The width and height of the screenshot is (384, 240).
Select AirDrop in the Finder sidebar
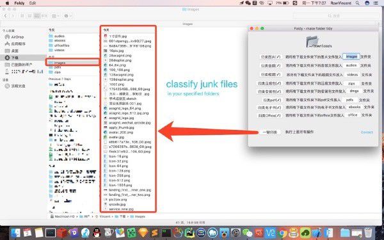coord(17,37)
